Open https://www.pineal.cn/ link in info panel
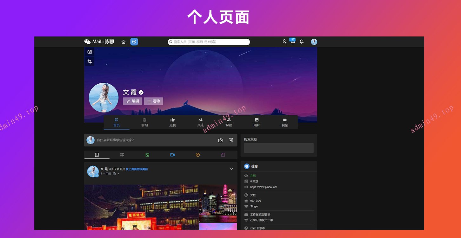Screen dimensions: 461x238 pyautogui.click(x=263, y=187)
